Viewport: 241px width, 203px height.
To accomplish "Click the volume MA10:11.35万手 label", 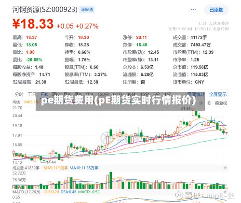I will pos(84,168).
